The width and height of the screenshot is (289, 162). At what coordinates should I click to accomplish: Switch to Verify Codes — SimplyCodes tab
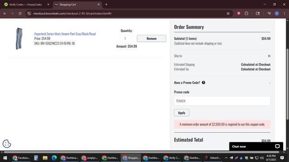coord(25,4)
